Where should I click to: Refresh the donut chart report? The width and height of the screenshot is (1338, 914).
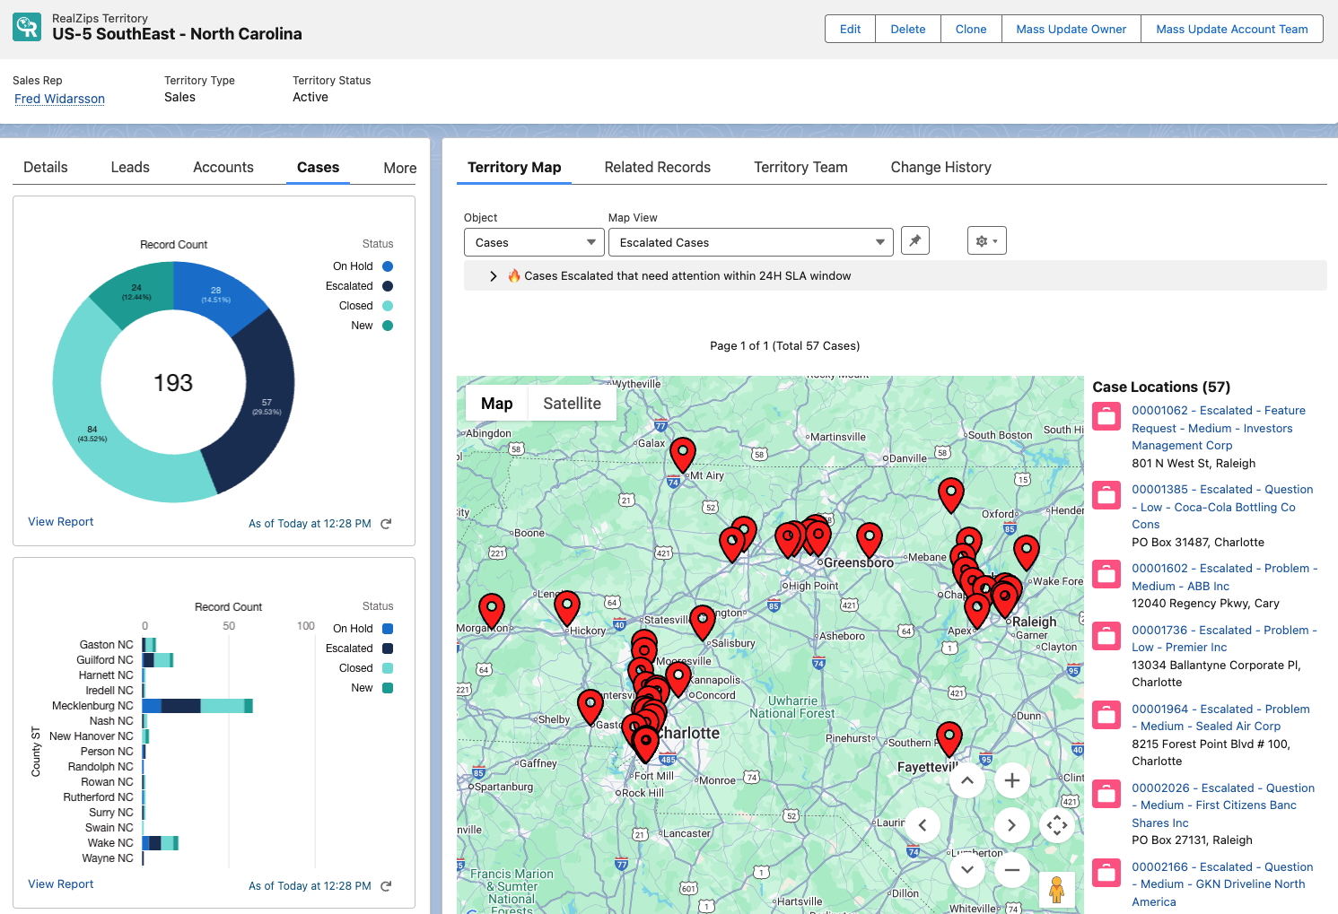click(386, 524)
